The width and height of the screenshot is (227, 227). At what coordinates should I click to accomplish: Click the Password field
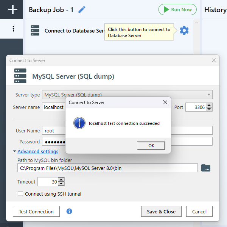click(x=54, y=141)
